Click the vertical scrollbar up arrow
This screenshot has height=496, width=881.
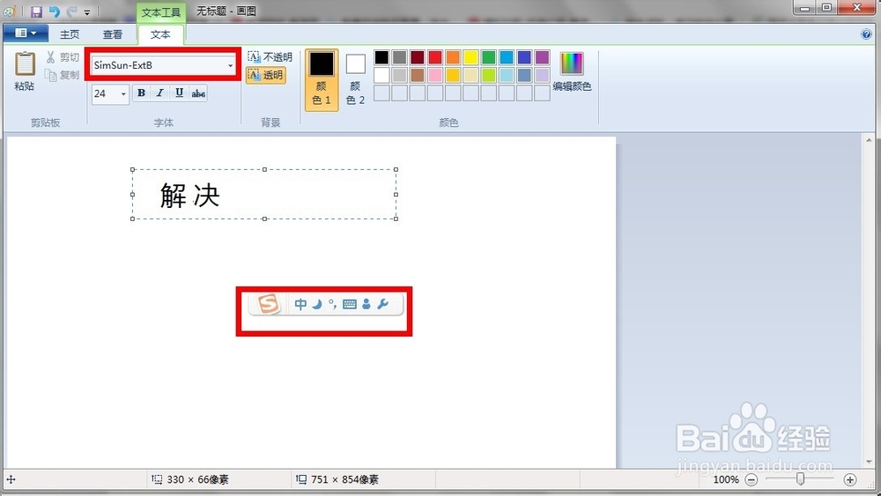tap(869, 140)
